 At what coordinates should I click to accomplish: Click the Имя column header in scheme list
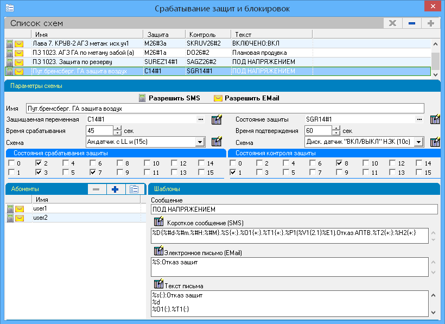(x=87, y=35)
